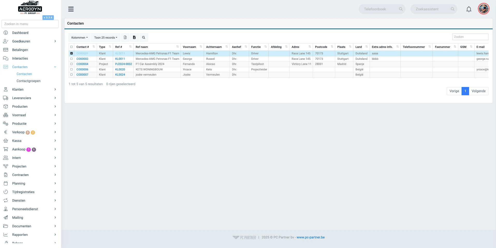Click the Interacties chat icon
The height and width of the screenshot is (248, 496).
point(6,58)
